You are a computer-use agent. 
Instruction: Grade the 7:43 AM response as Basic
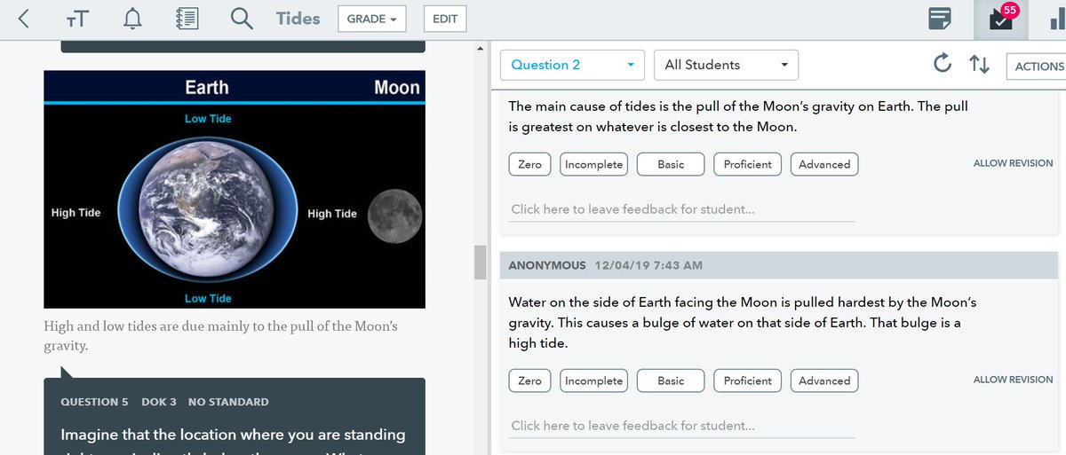tap(671, 380)
